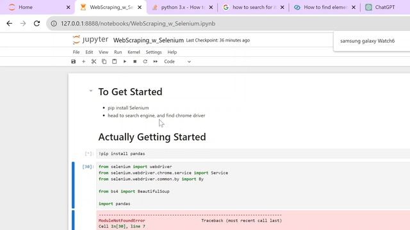View site information icon in the address bar
This screenshot has height=230, width=410.
point(54,24)
